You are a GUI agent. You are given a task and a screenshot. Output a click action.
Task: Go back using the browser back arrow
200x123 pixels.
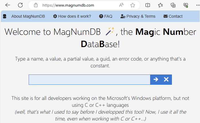coord(8,5)
